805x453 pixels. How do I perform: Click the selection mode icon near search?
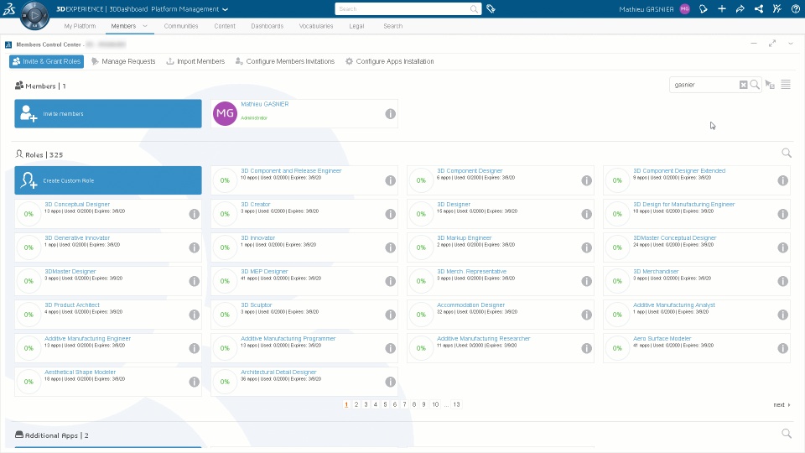coord(770,85)
